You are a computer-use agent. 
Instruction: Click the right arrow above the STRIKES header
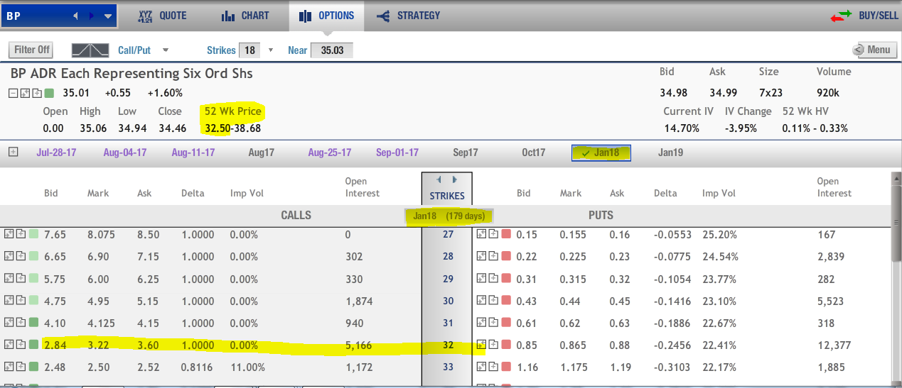click(455, 180)
